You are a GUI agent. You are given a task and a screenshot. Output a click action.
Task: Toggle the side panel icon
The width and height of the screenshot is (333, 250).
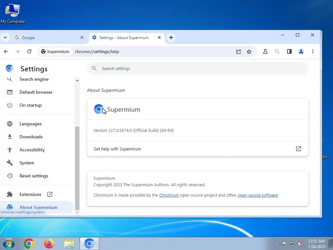[x=289, y=51]
